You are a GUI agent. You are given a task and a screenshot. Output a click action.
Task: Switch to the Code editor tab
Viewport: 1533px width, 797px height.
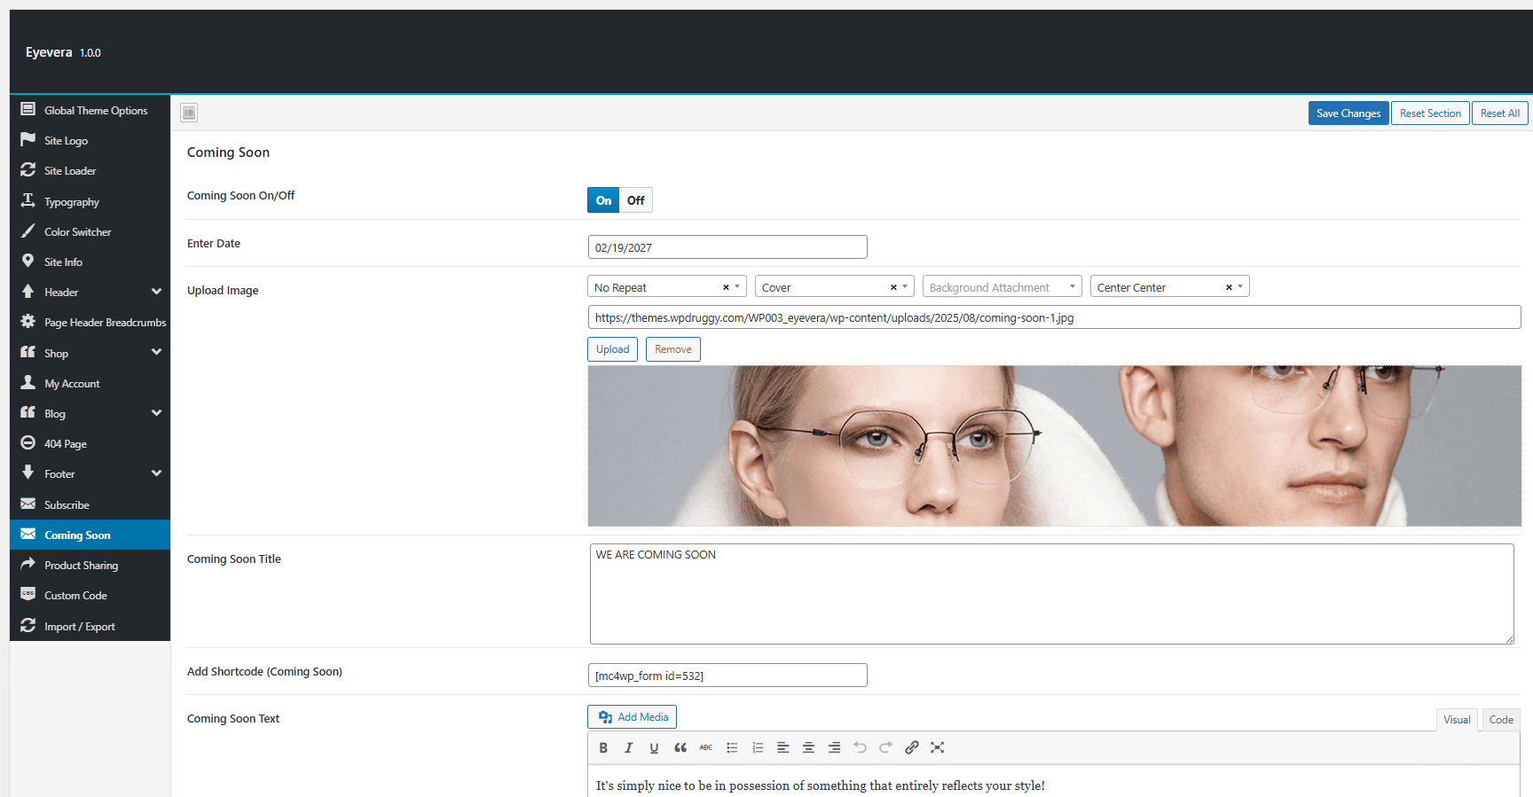coord(1501,720)
